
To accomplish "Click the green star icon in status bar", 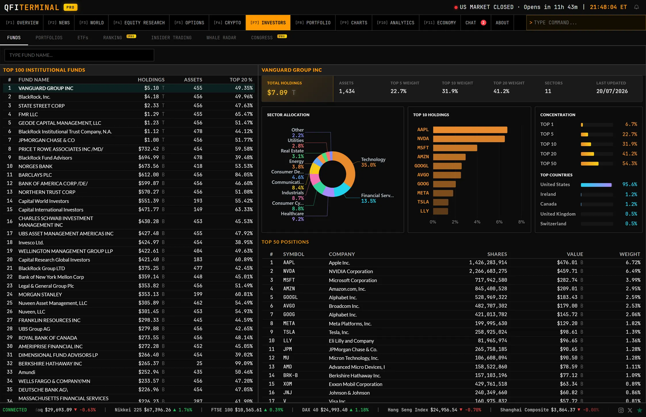I will pyautogui.click(x=639, y=410).
